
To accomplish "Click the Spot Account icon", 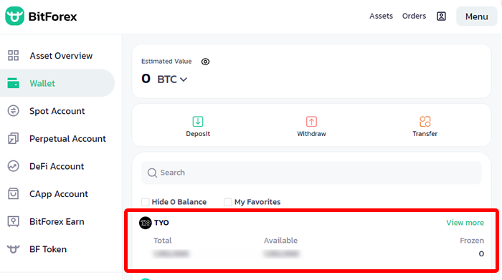I will tap(13, 111).
